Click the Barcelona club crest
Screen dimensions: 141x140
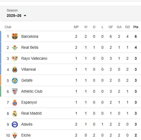(x=15, y=36)
